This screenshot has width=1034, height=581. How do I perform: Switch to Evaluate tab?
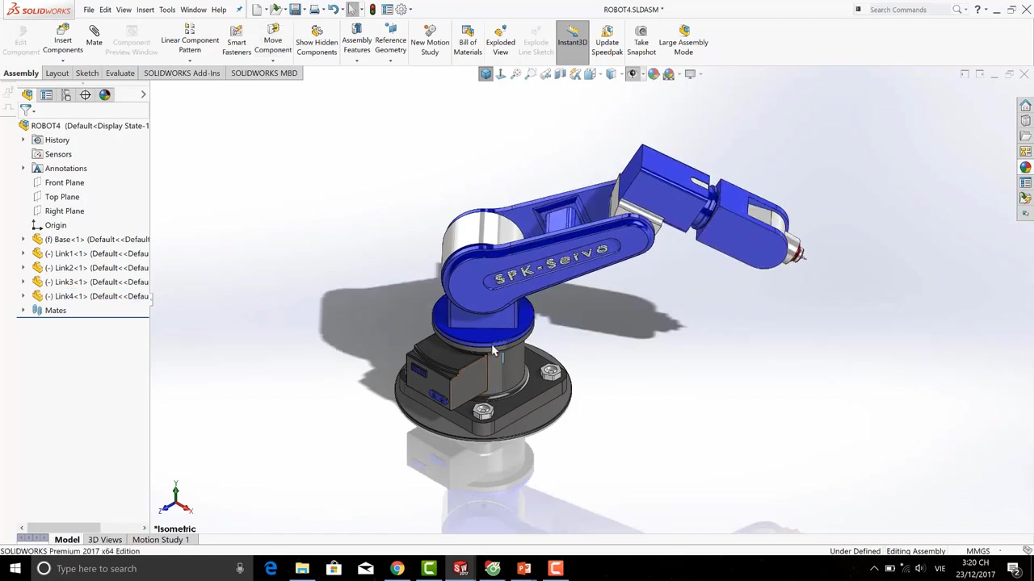point(120,73)
